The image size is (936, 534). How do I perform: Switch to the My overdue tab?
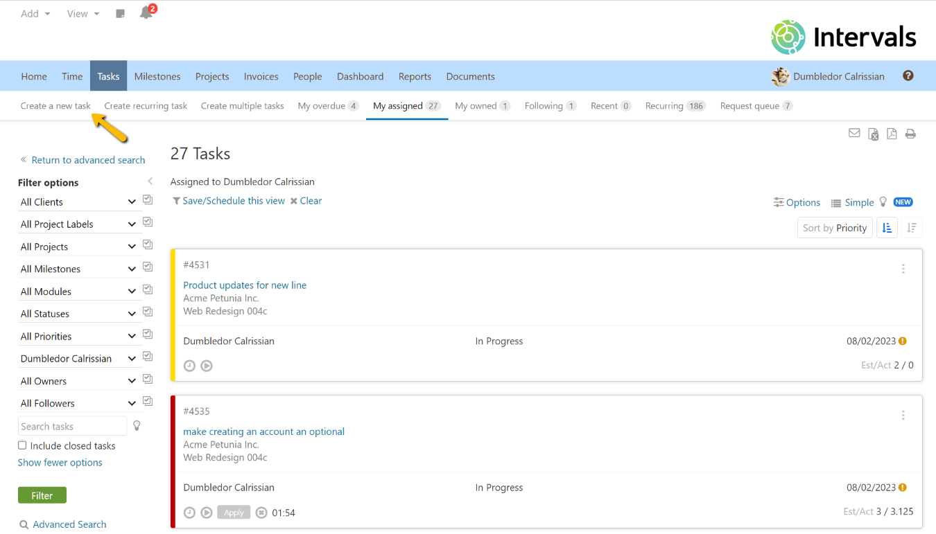click(x=327, y=106)
